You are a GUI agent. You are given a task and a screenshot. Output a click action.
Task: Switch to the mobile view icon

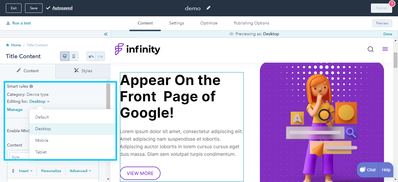point(74,56)
